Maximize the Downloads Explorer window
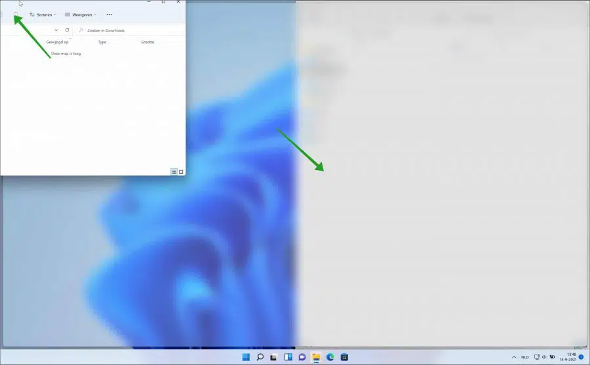590x365 pixels. pos(163,2)
